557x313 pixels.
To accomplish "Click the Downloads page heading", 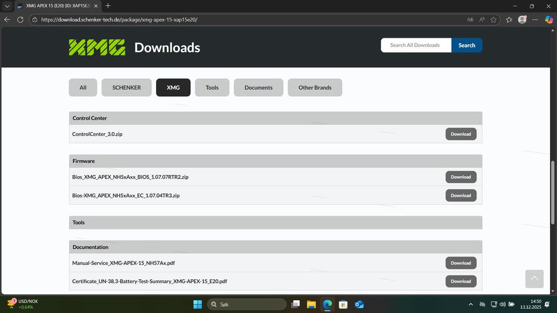I will [167, 48].
